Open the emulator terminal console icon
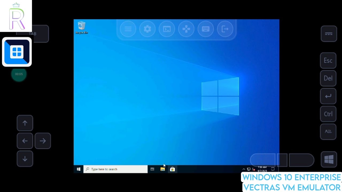 [167, 29]
